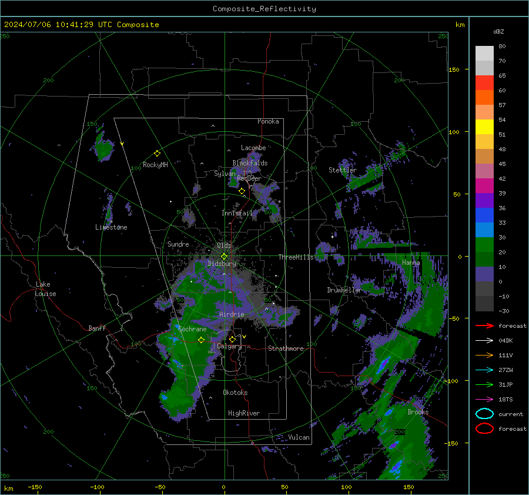This screenshot has width=529, height=495.
Task: Click the red forecast ellipse icon
Action: point(484,428)
